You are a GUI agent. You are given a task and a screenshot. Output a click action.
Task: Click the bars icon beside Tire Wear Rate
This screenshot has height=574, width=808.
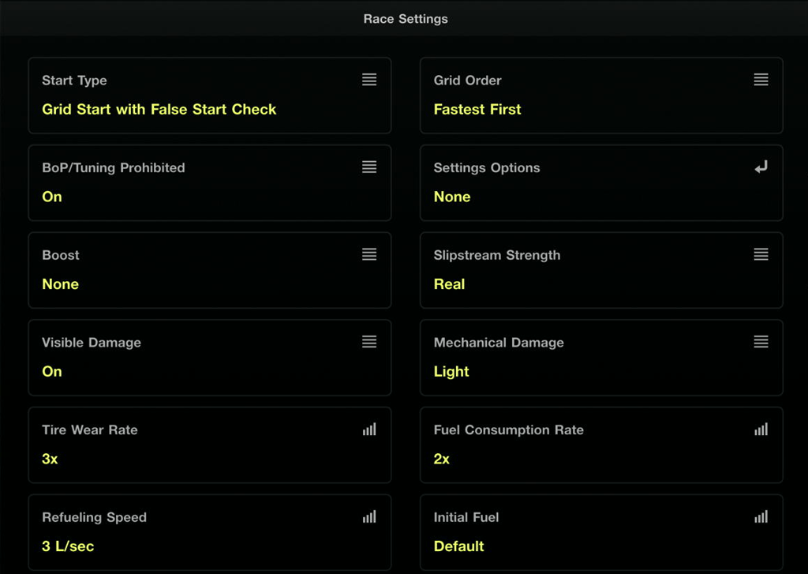369,430
